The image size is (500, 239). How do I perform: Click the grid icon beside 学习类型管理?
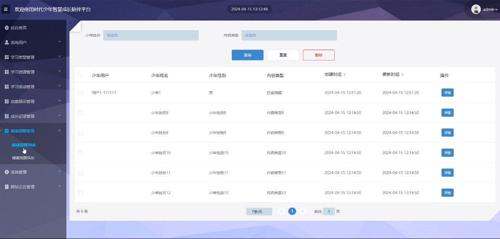coord(7,57)
